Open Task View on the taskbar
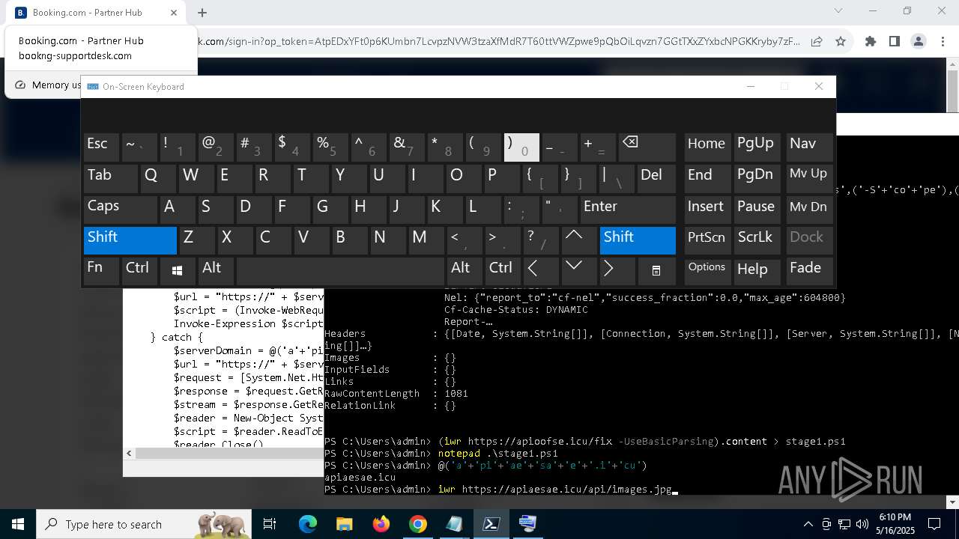This screenshot has height=539, width=959. (x=270, y=524)
